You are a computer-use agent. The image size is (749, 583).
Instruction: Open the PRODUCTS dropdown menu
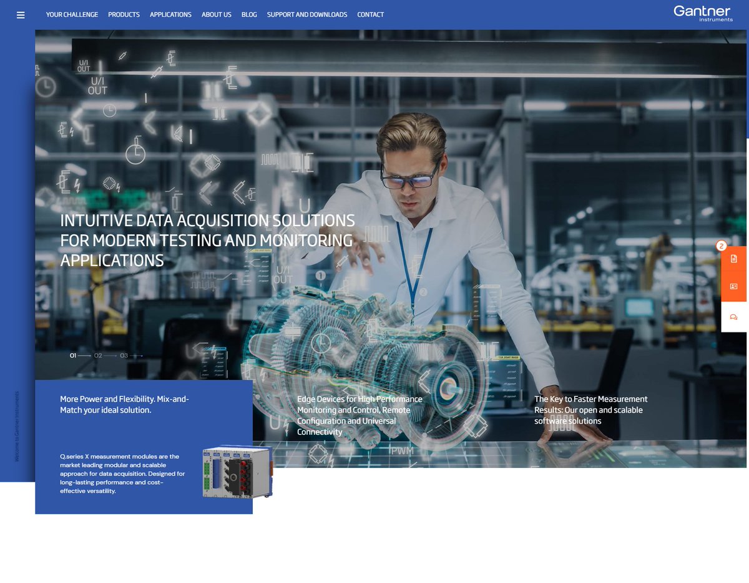coord(124,14)
